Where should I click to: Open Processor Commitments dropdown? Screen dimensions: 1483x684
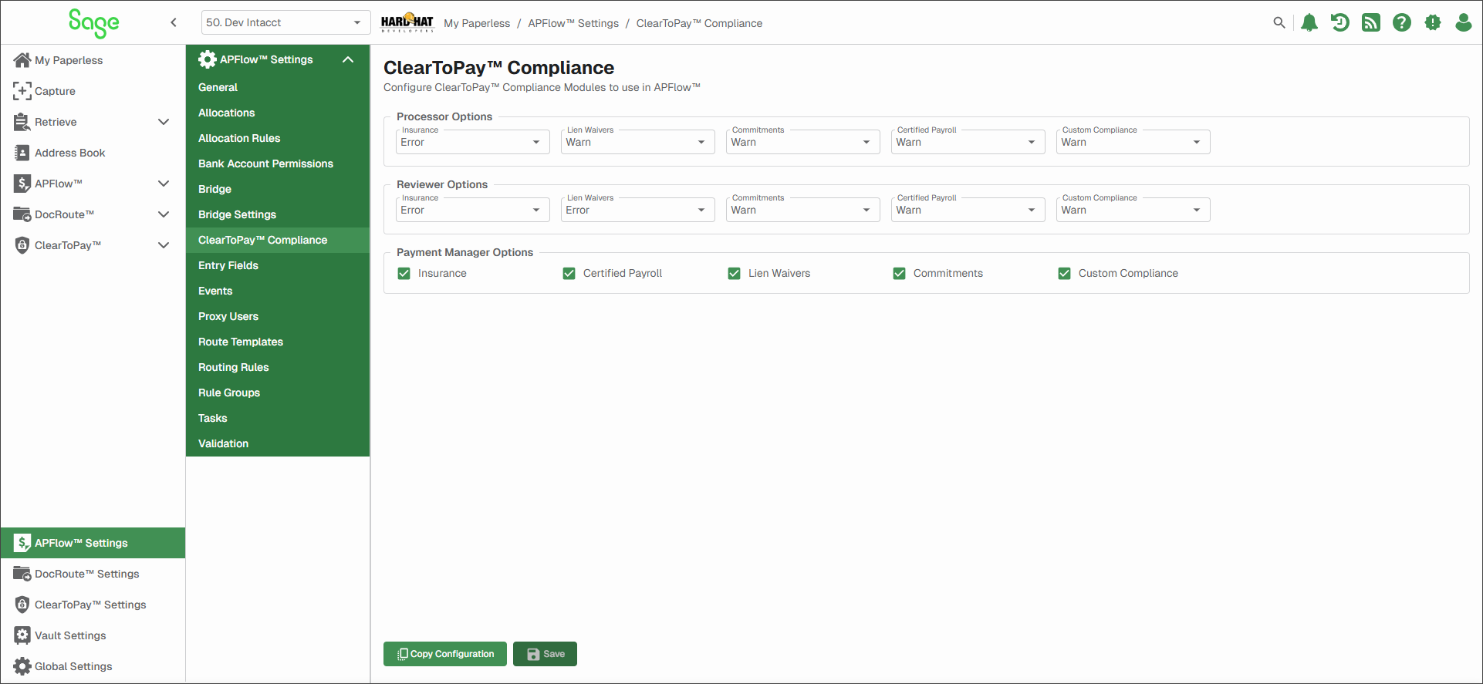(802, 142)
